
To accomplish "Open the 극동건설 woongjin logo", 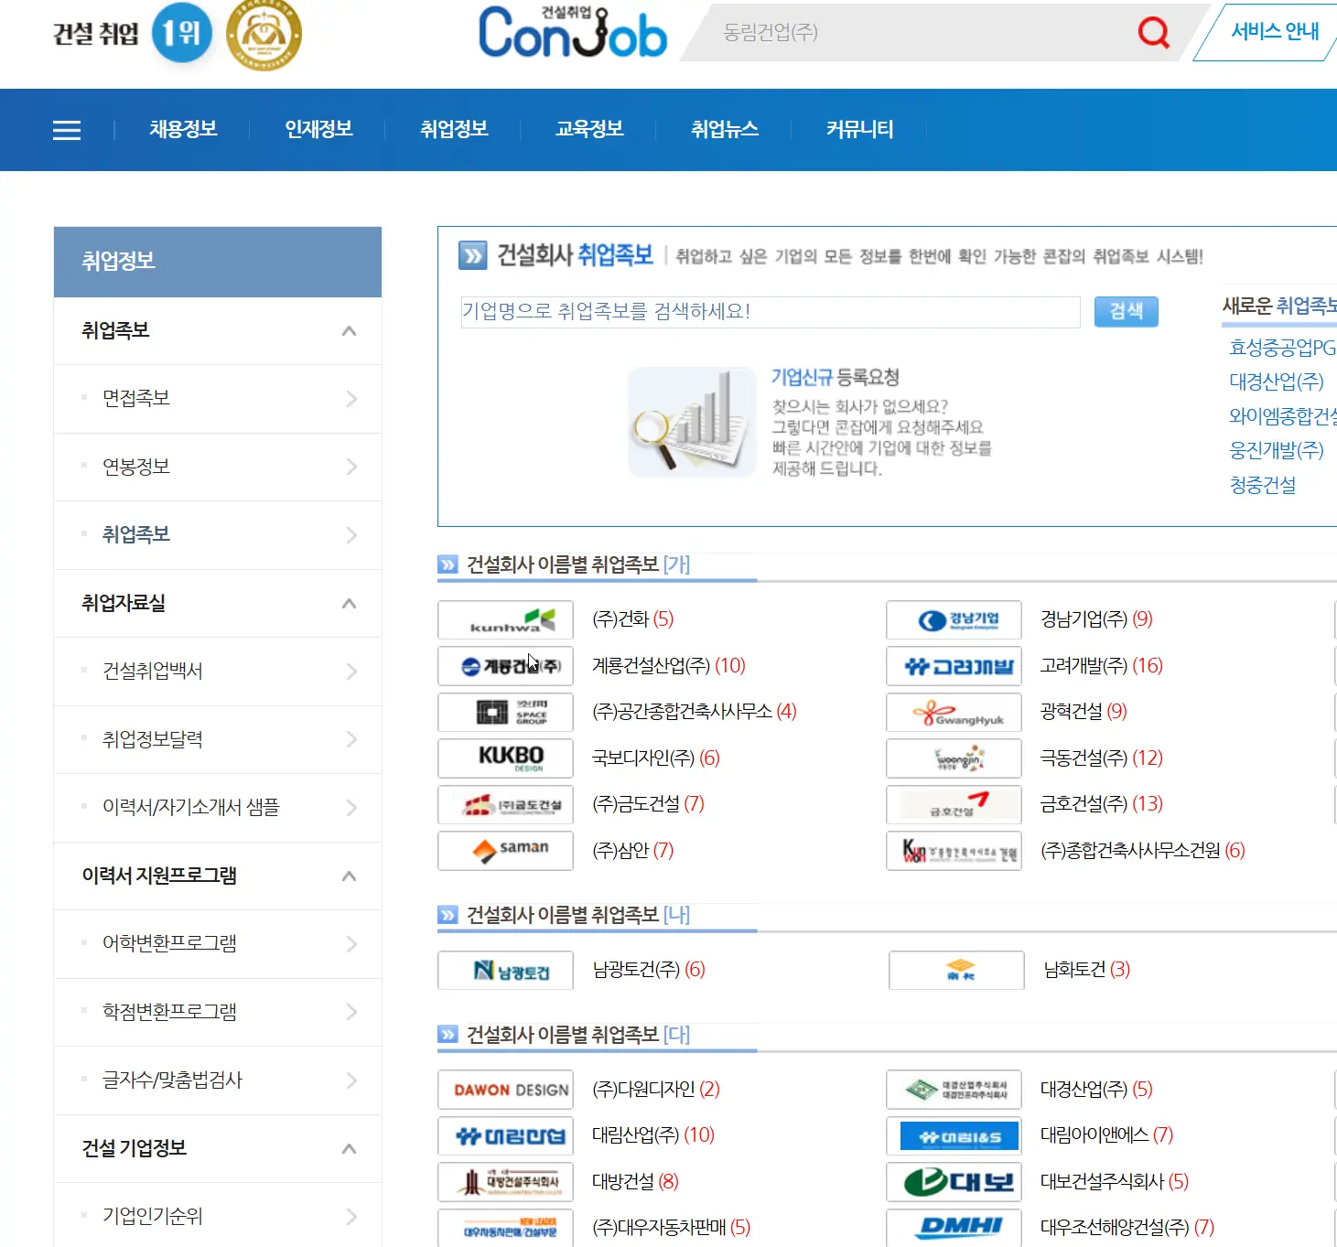I will (954, 758).
